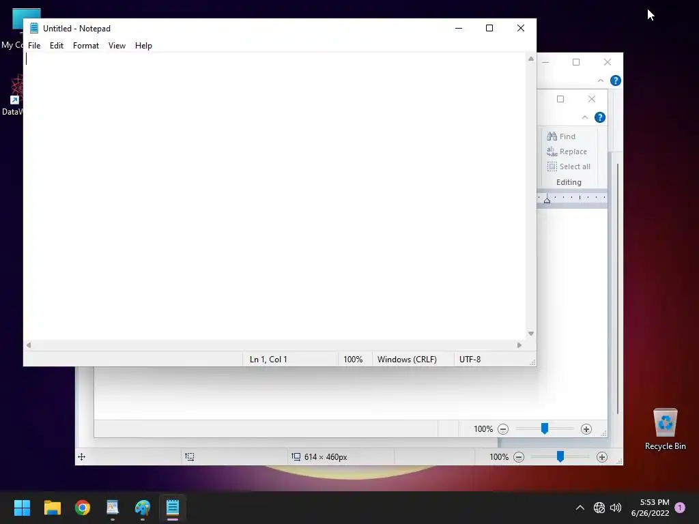Click the Paint blue help icon
This screenshot has width=699, height=524.
tap(616, 81)
